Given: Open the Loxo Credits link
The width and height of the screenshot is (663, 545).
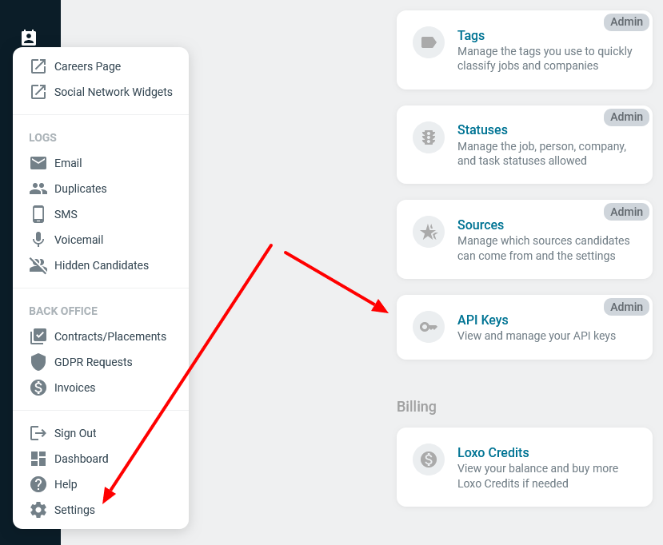Looking at the screenshot, I should [493, 452].
